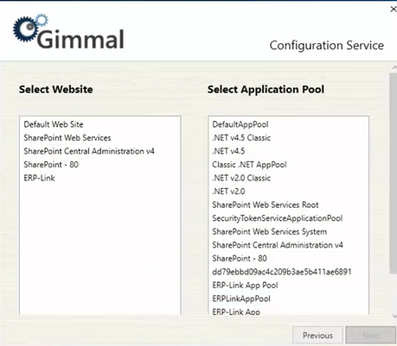Choose .NET v2.0 Classic application pool
The height and width of the screenshot is (346, 397).
click(x=241, y=178)
